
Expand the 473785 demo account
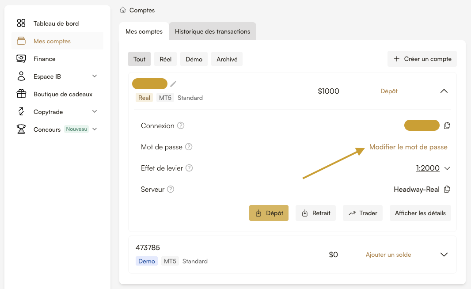[444, 255]
